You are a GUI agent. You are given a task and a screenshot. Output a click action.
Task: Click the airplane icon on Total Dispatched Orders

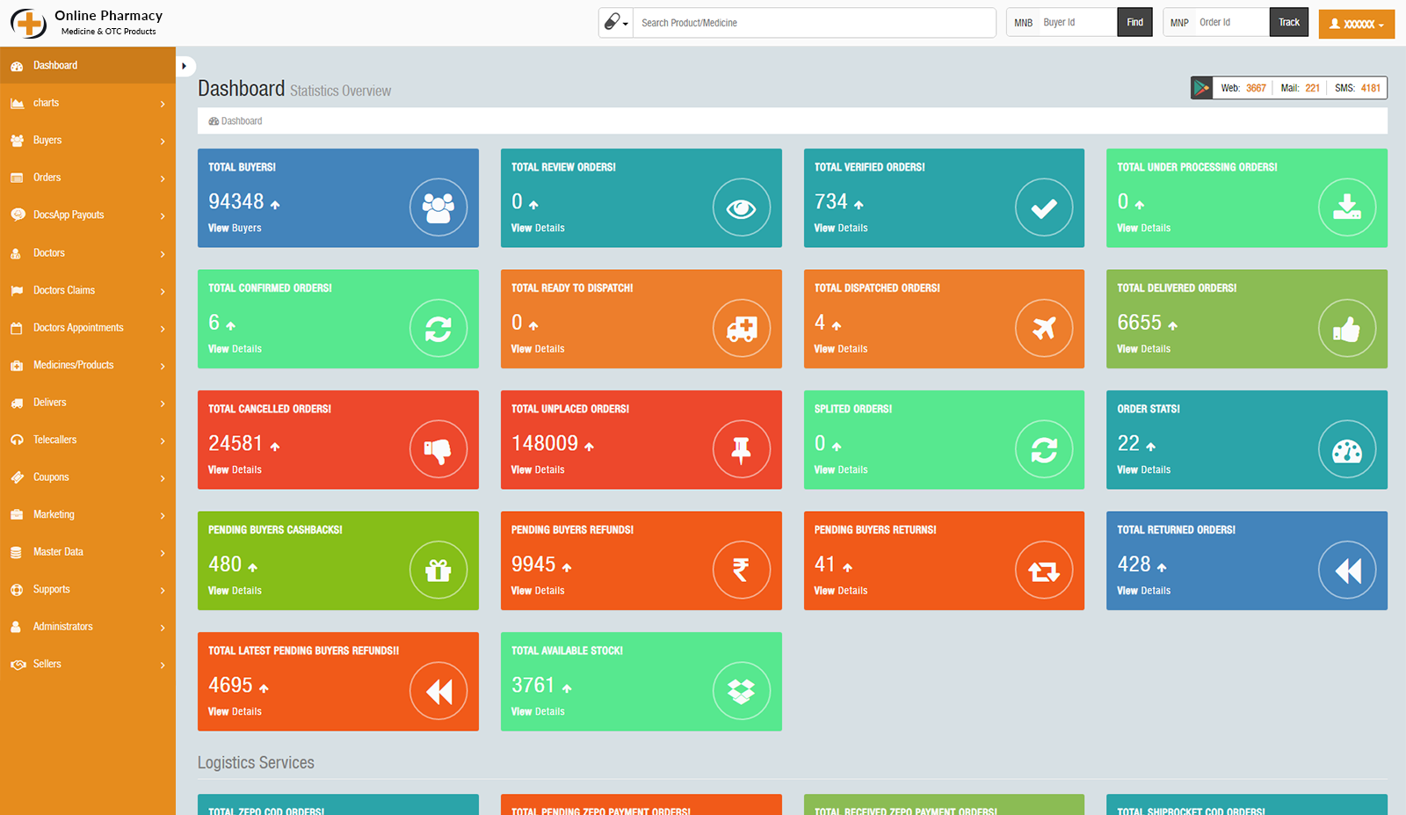(1044, 329)
